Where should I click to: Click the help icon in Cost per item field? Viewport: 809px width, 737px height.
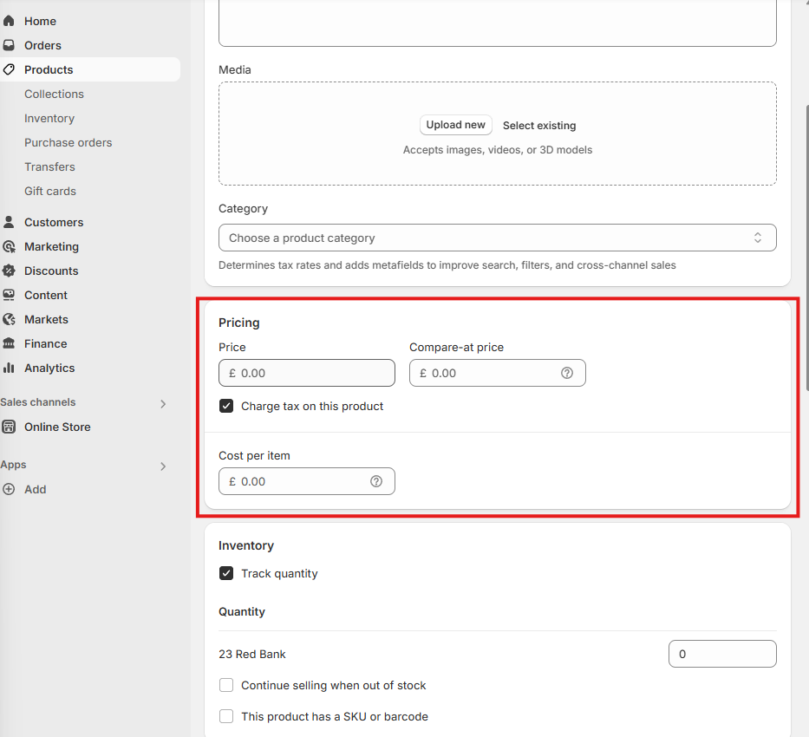click(x=376, y=481)
